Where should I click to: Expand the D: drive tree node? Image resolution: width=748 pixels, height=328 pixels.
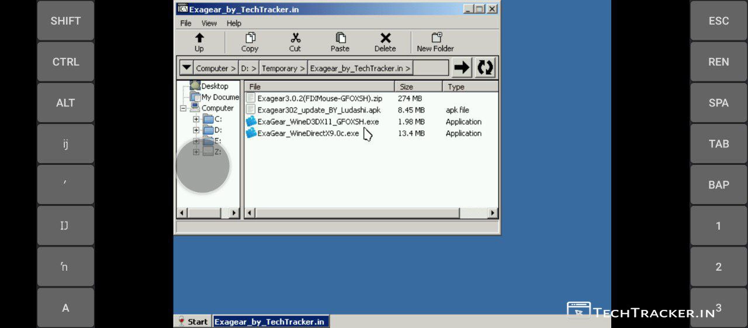pos(196,130)
